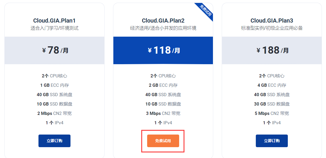Click the orange 免费试用 button
Screen dimensions: 326x158
pos(163,141)
